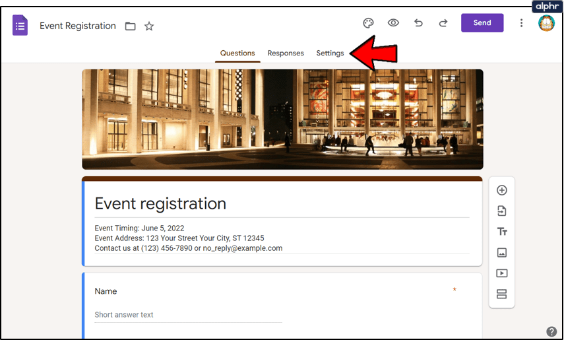564x340 pixels.
Task: Star the Event Registration form
Action: (x=149, y=26)
